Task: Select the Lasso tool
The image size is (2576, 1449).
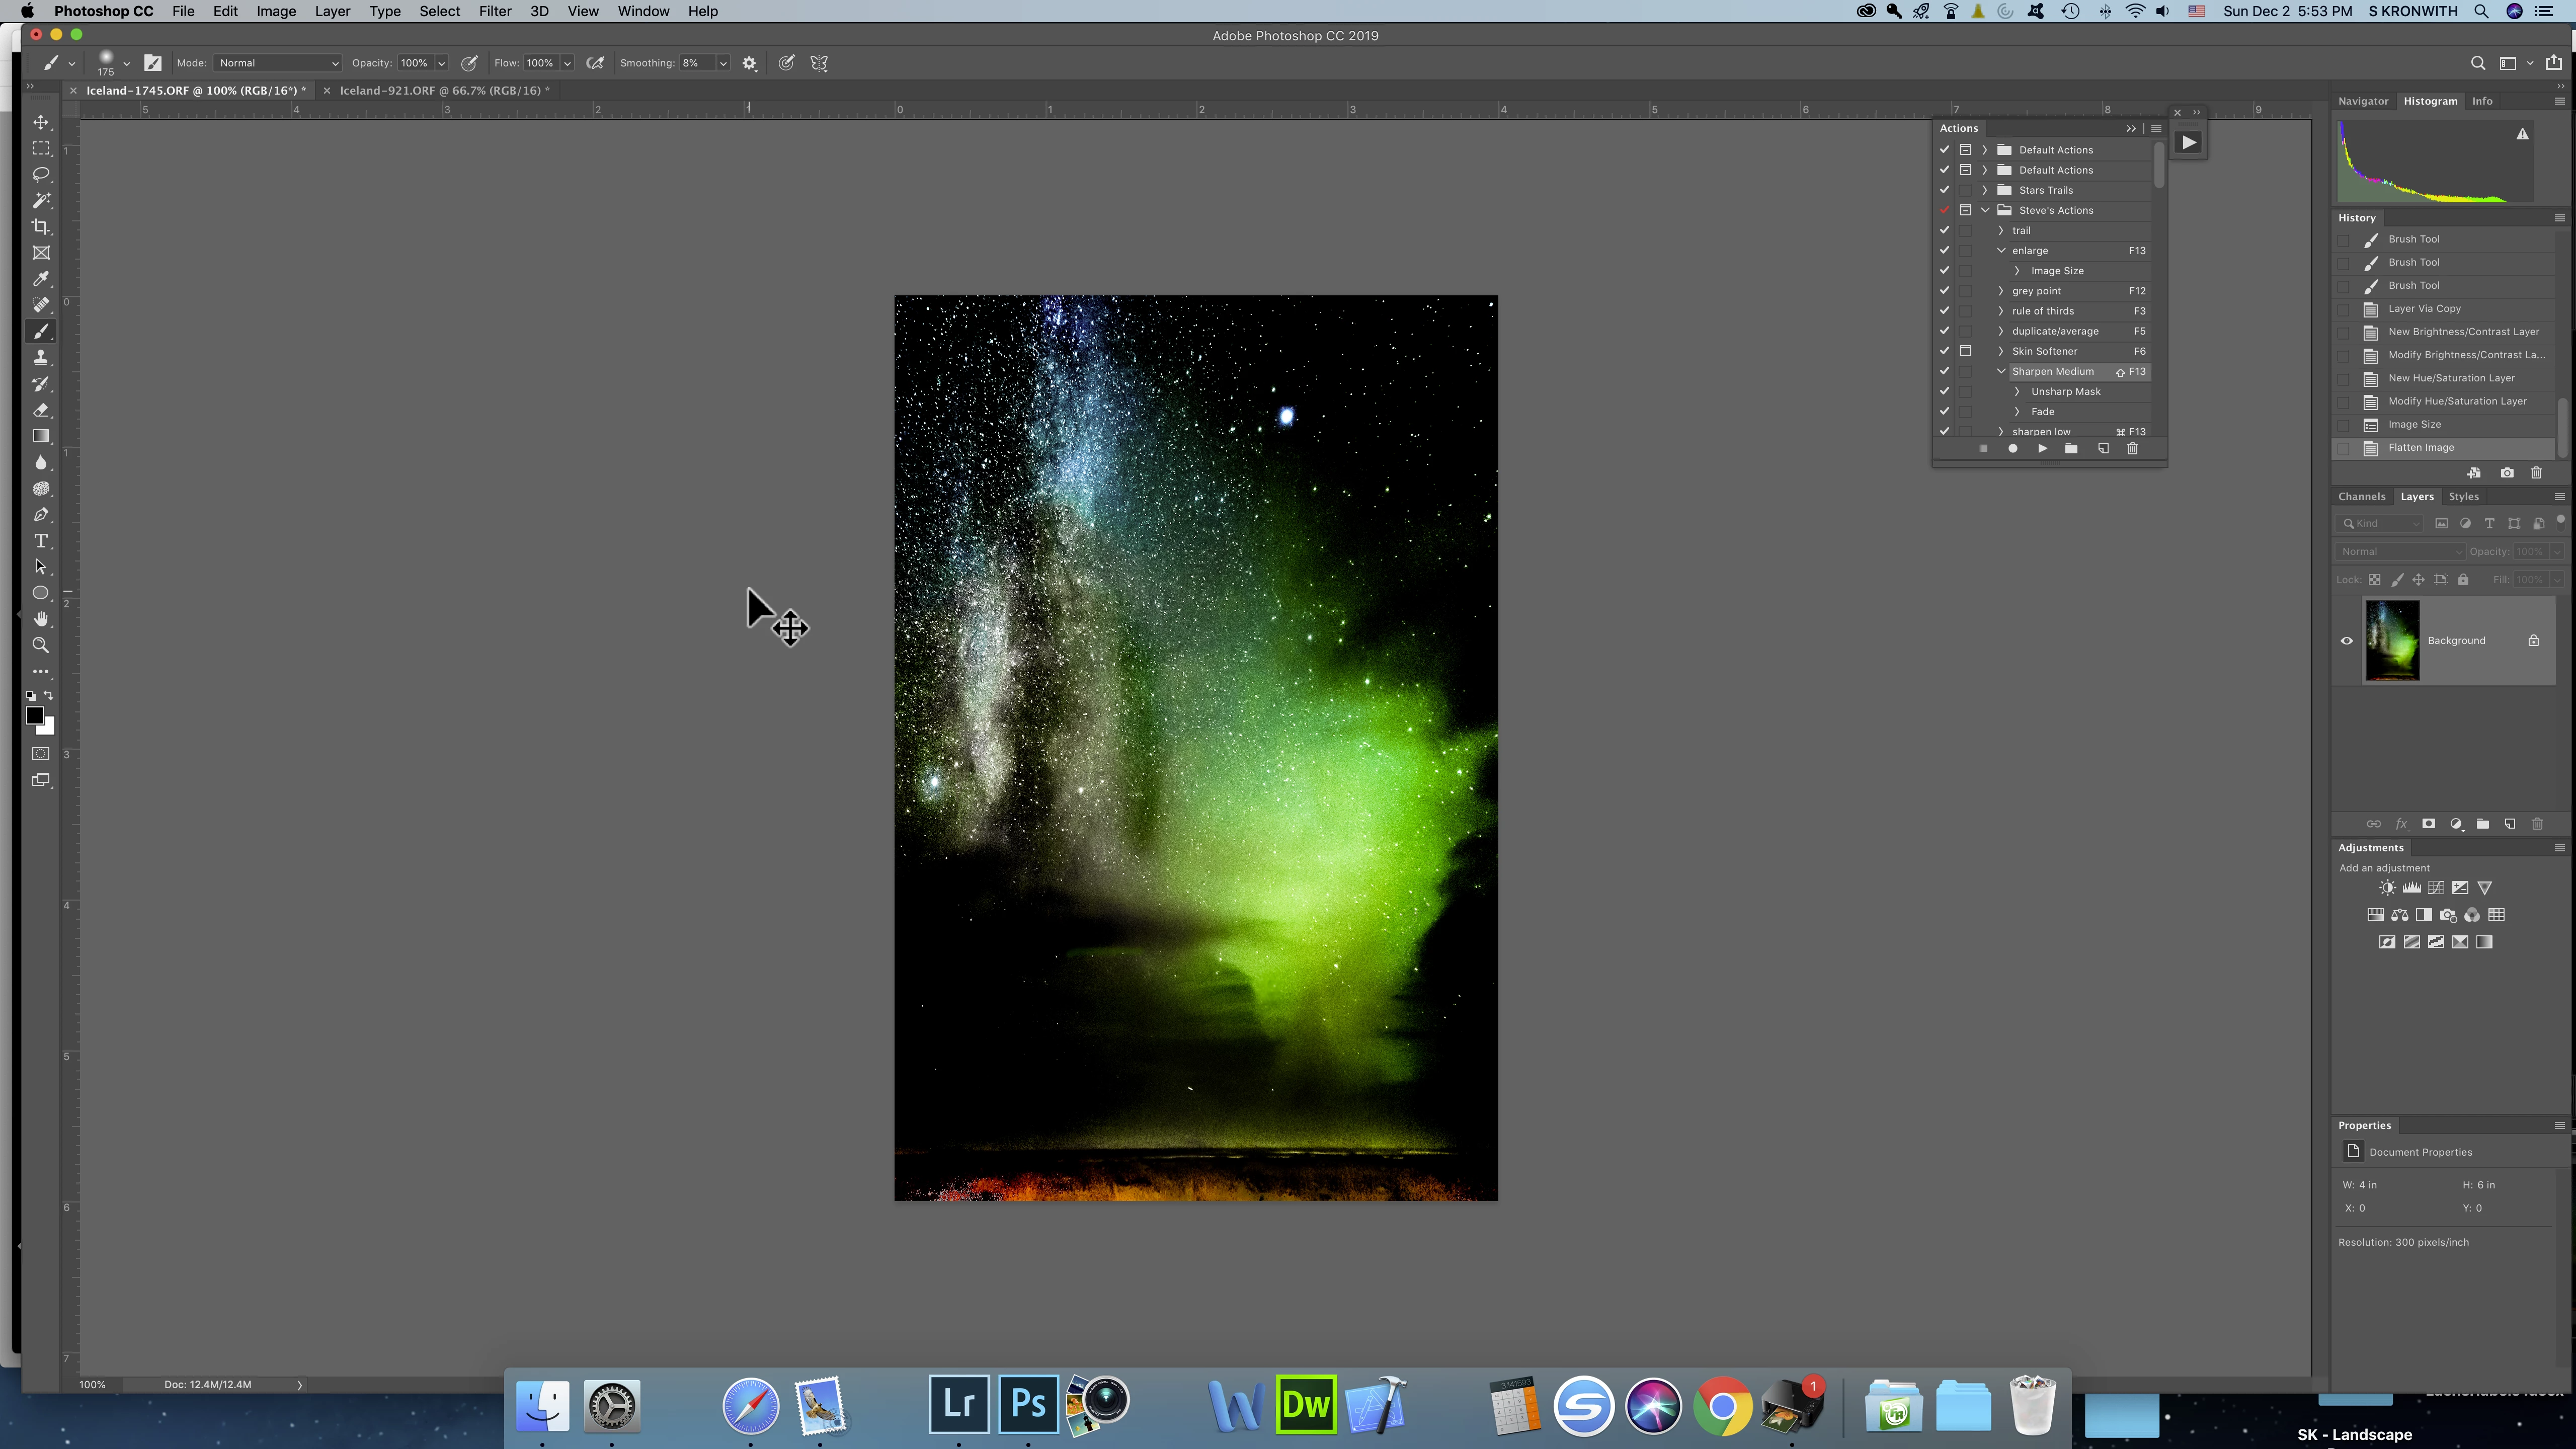Action: pyautogui.click(x=41, y=174)
